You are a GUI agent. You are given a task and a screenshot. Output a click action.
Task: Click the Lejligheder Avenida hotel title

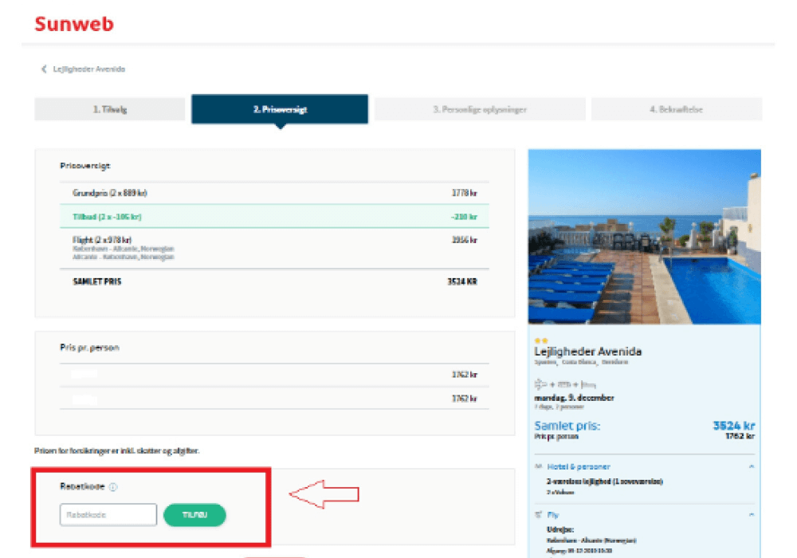(x=587, y=352)
